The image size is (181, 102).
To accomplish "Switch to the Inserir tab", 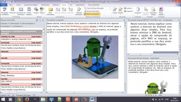I will click(x=18, y=5).
